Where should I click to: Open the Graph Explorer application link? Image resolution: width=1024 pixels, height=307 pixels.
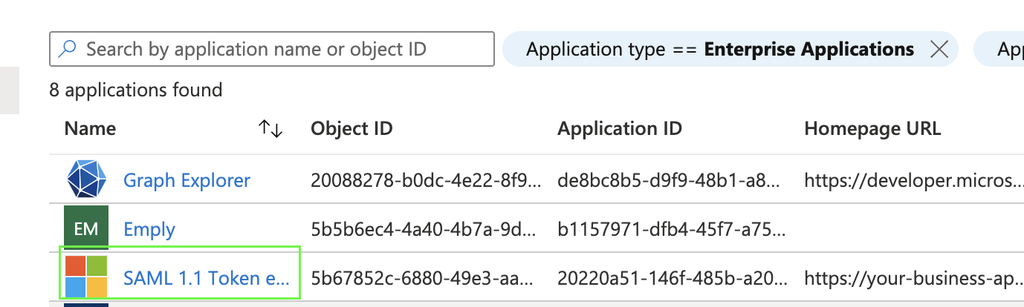pyautogui.click(x=187, y=180)
